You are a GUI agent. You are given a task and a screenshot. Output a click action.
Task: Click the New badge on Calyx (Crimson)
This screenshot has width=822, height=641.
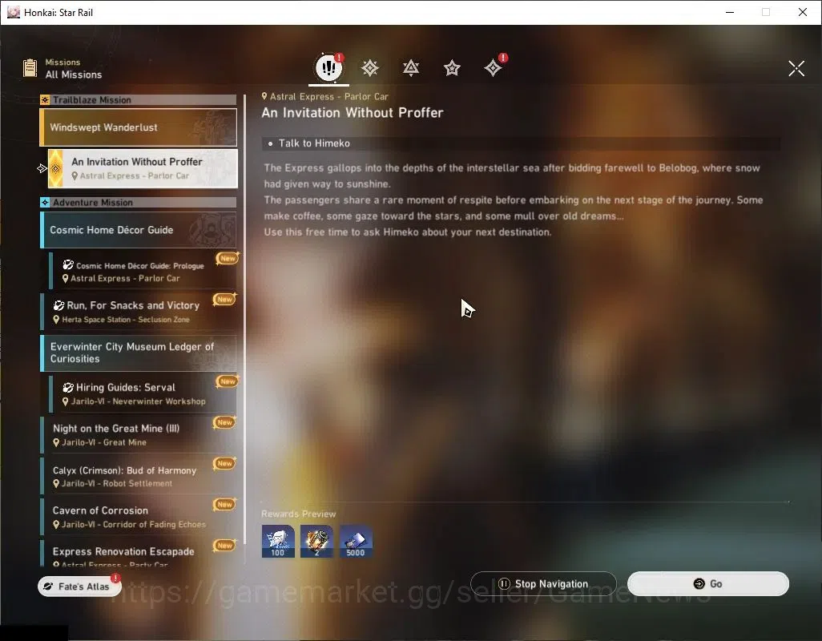click(x=224, y=463)
